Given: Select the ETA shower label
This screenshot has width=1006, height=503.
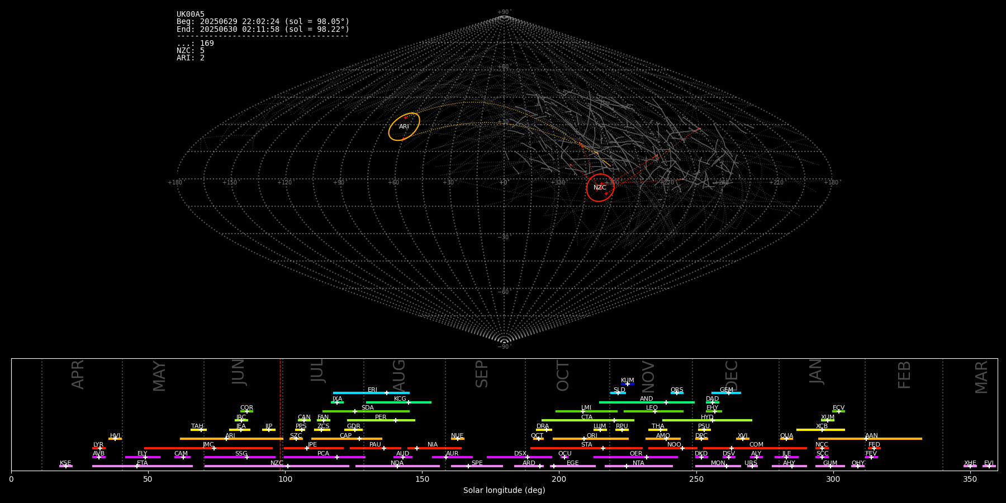Looking at the screenshot, I should [x=143, y=463].
